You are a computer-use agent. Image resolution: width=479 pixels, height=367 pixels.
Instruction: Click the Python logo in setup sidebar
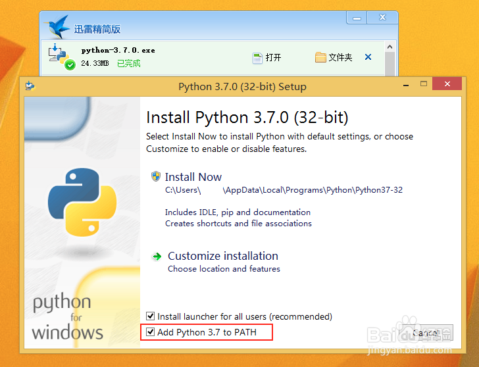[x=82, y=202]
